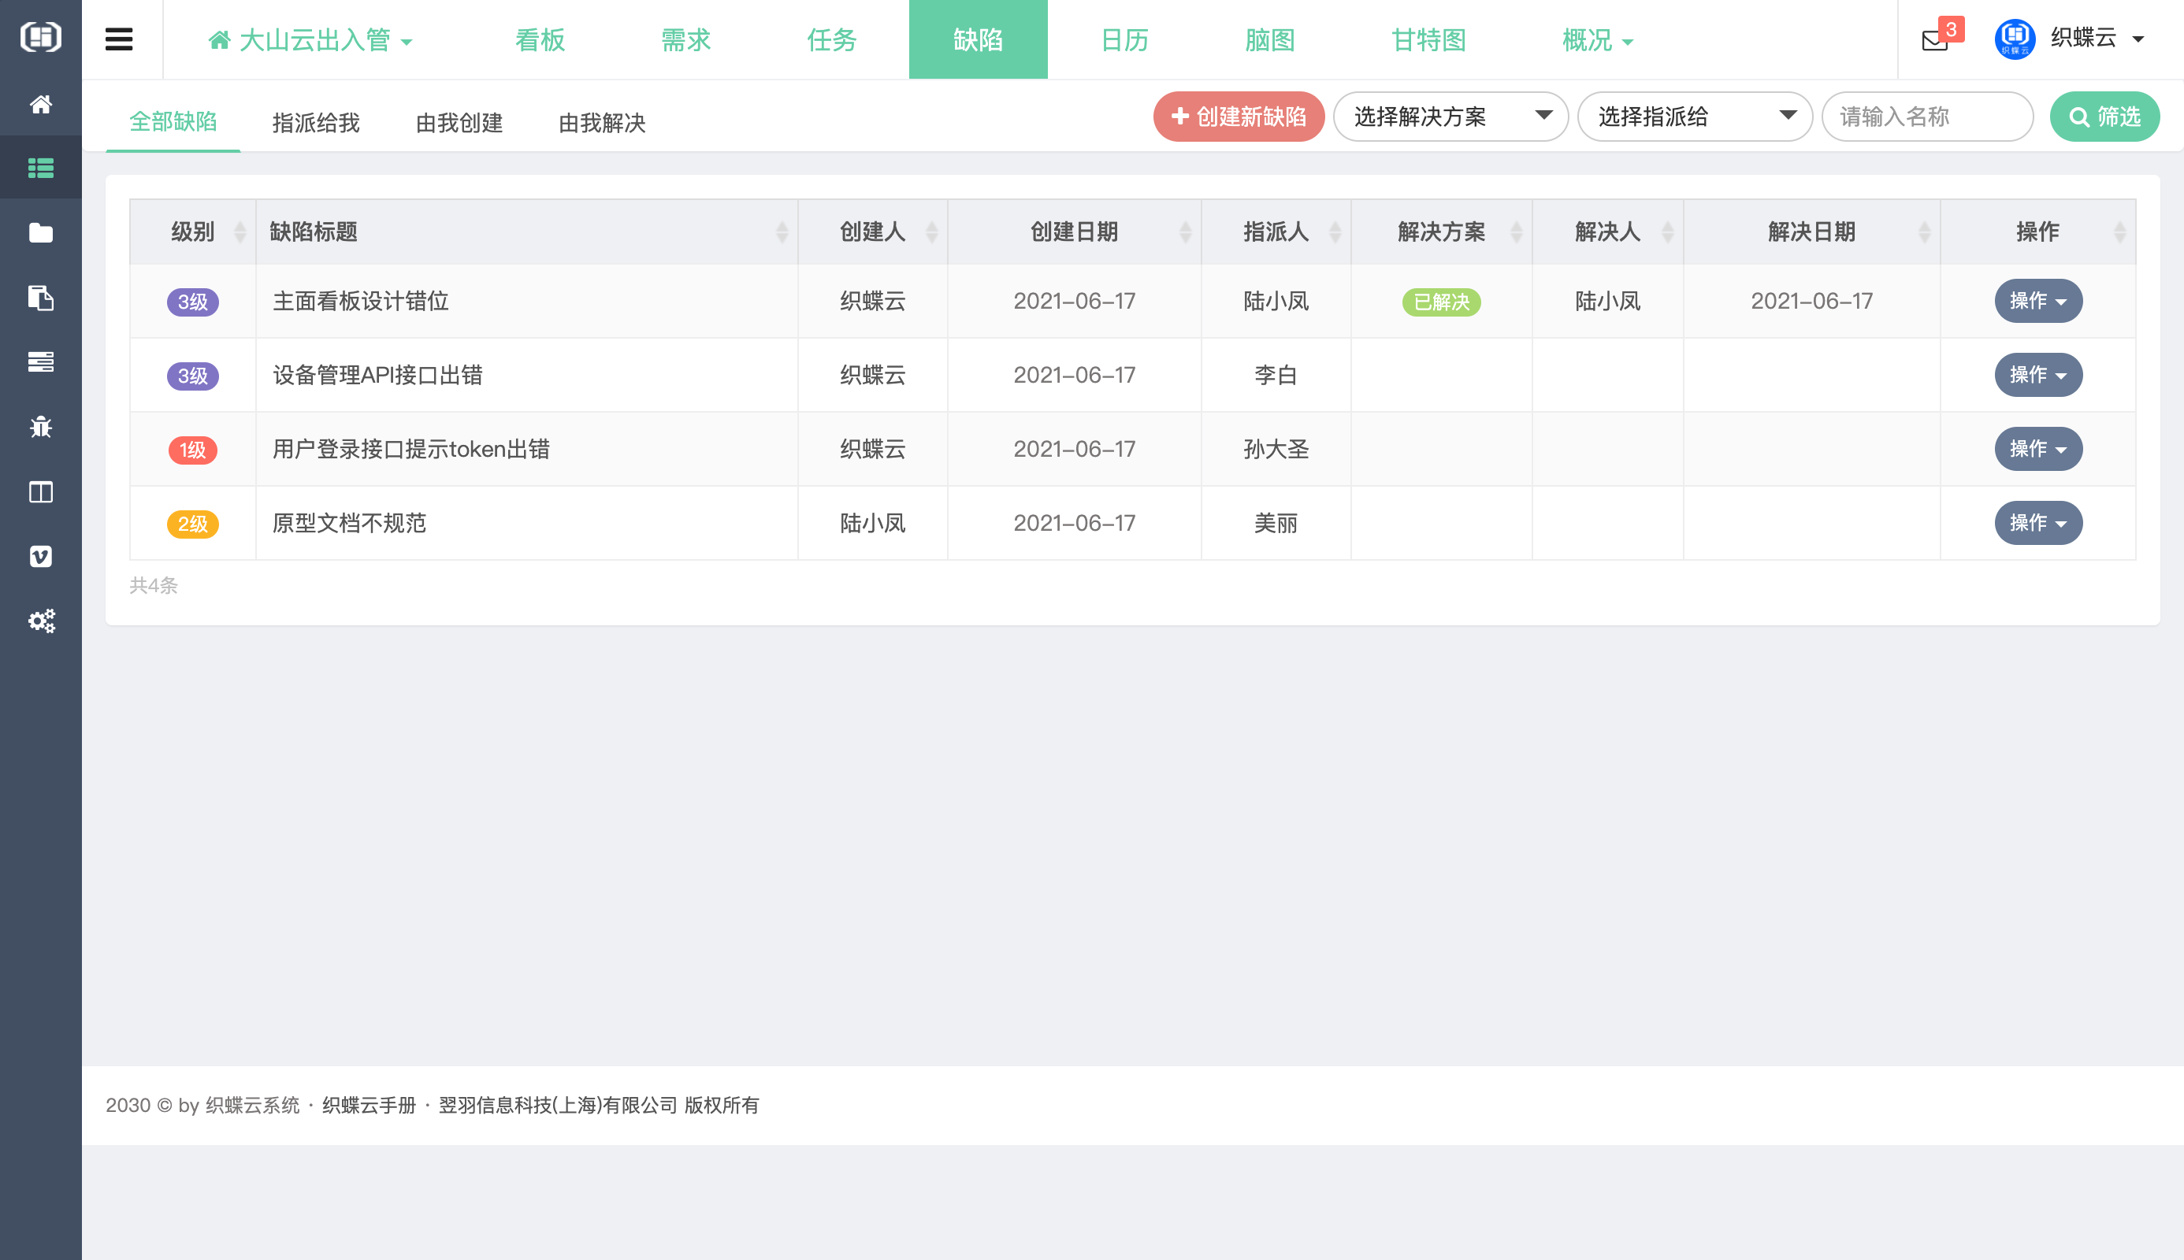Image resolution: width=2184 pixels, height=1260 pixels.
Task: Select the 指派给我 sub-tab
Action: tap(316, 123)
